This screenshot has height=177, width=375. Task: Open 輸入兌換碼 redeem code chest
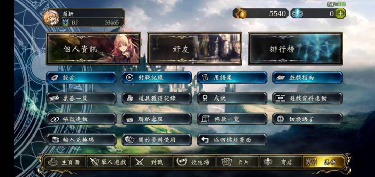(x=81, y=140)
